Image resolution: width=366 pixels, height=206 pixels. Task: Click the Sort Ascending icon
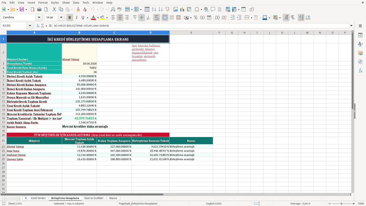point(154,9)
